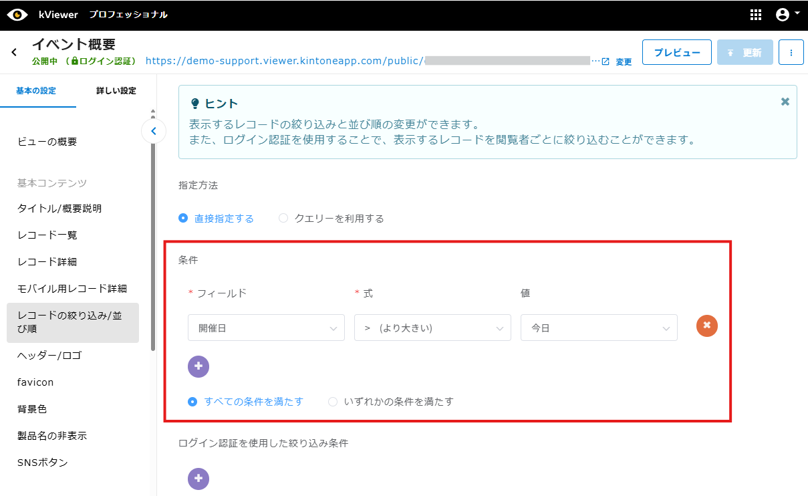Add a new condition with the plus button
This screenshot has height=496, width=808.
pos(198,366)
